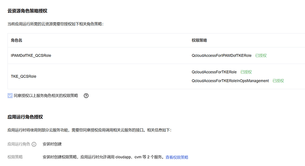Click the 权限策略 column header
This screenshot has width=305, height=166.
coord(199,41)
